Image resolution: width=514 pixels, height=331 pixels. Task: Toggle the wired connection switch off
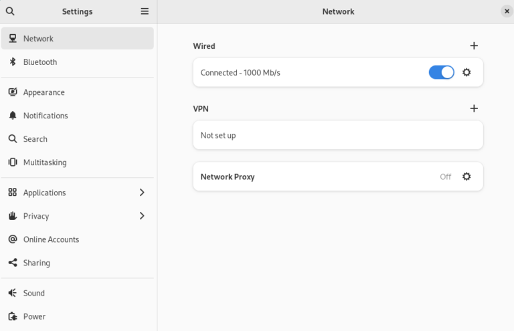click(441, 72)
